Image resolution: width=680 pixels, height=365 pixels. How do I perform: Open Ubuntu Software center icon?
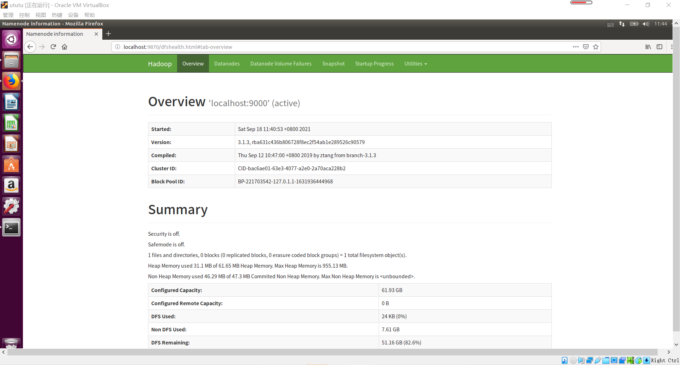tap(11, 165)
